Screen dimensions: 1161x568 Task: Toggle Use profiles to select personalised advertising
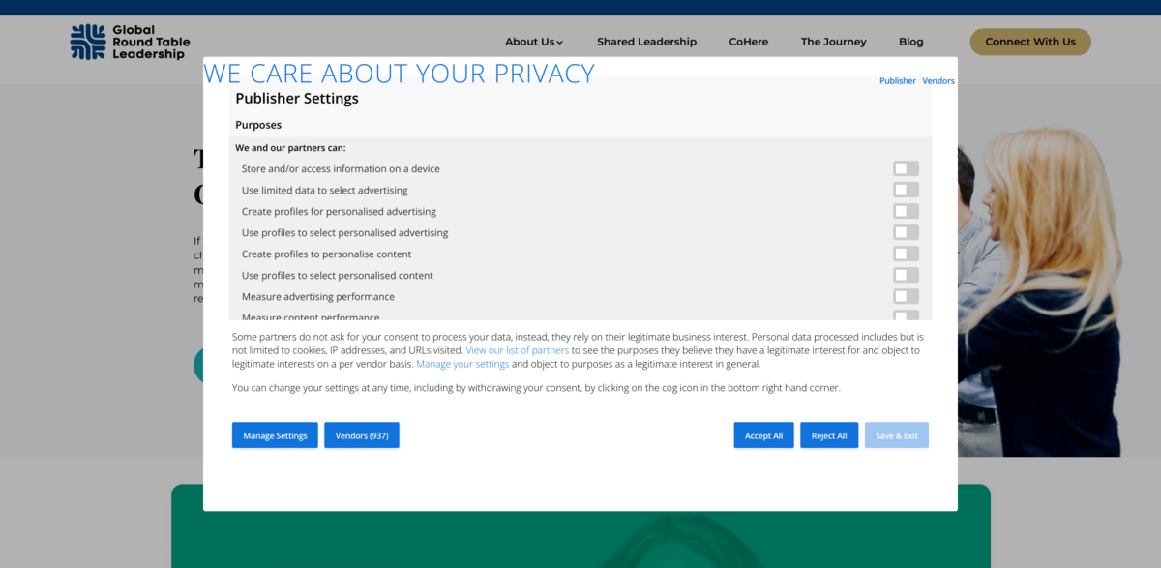[906, 233]
